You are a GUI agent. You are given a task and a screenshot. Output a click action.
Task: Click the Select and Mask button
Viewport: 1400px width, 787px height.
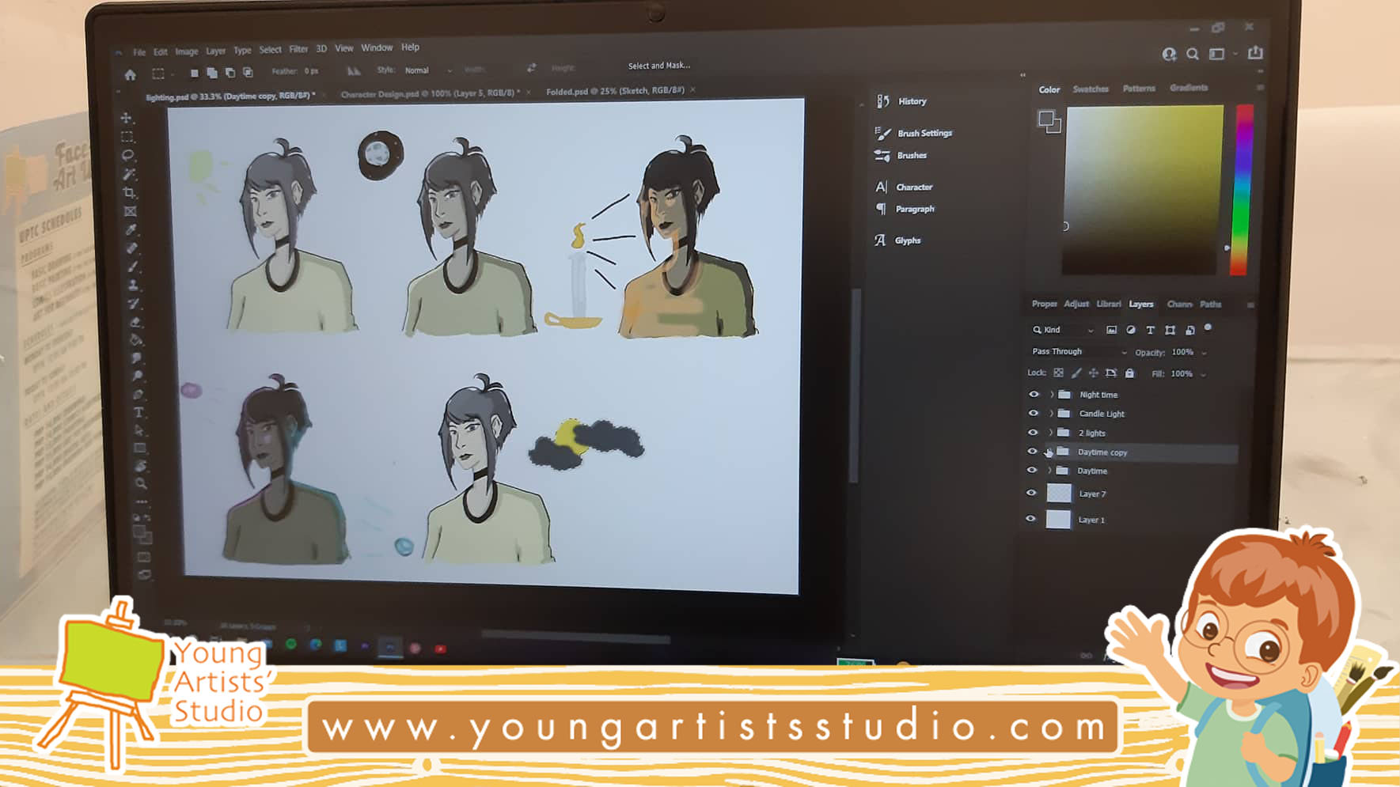point(658,66)
